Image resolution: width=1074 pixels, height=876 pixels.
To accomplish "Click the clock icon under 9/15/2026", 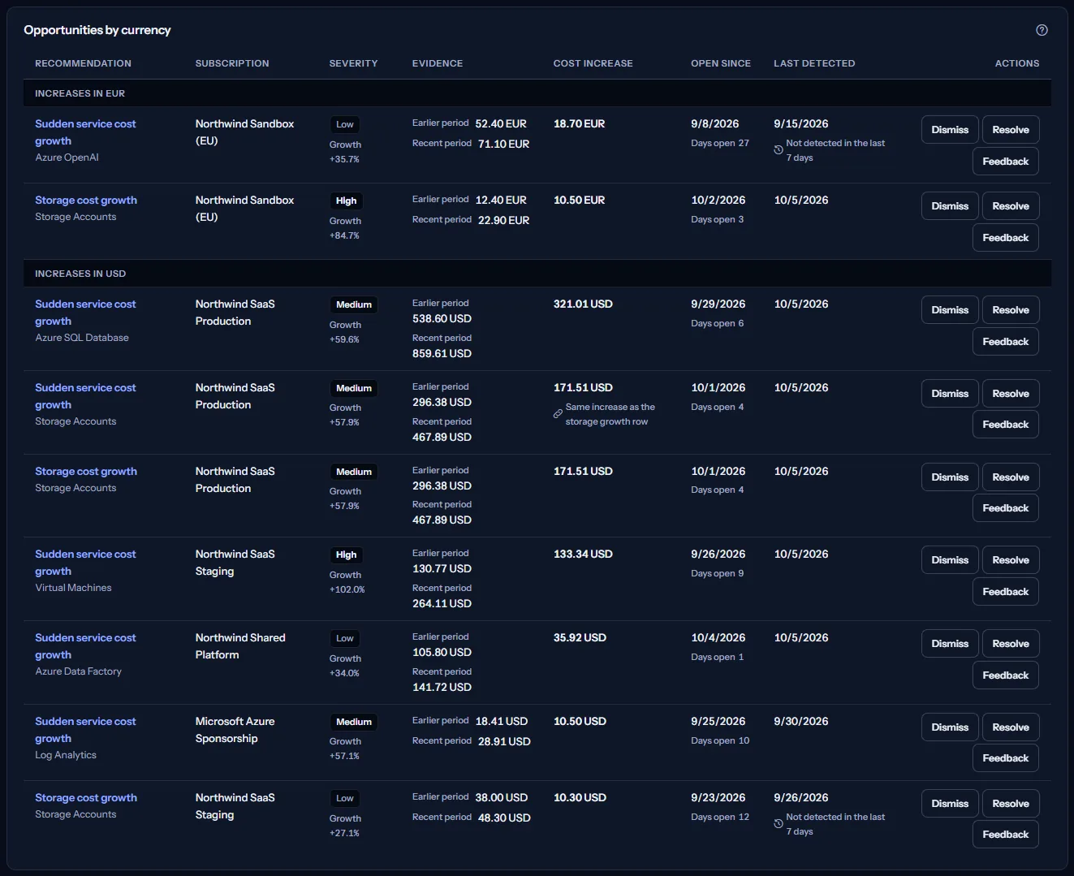I will click(x=779, y=150).
